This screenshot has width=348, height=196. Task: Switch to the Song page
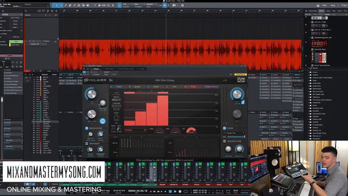(333, 5)
